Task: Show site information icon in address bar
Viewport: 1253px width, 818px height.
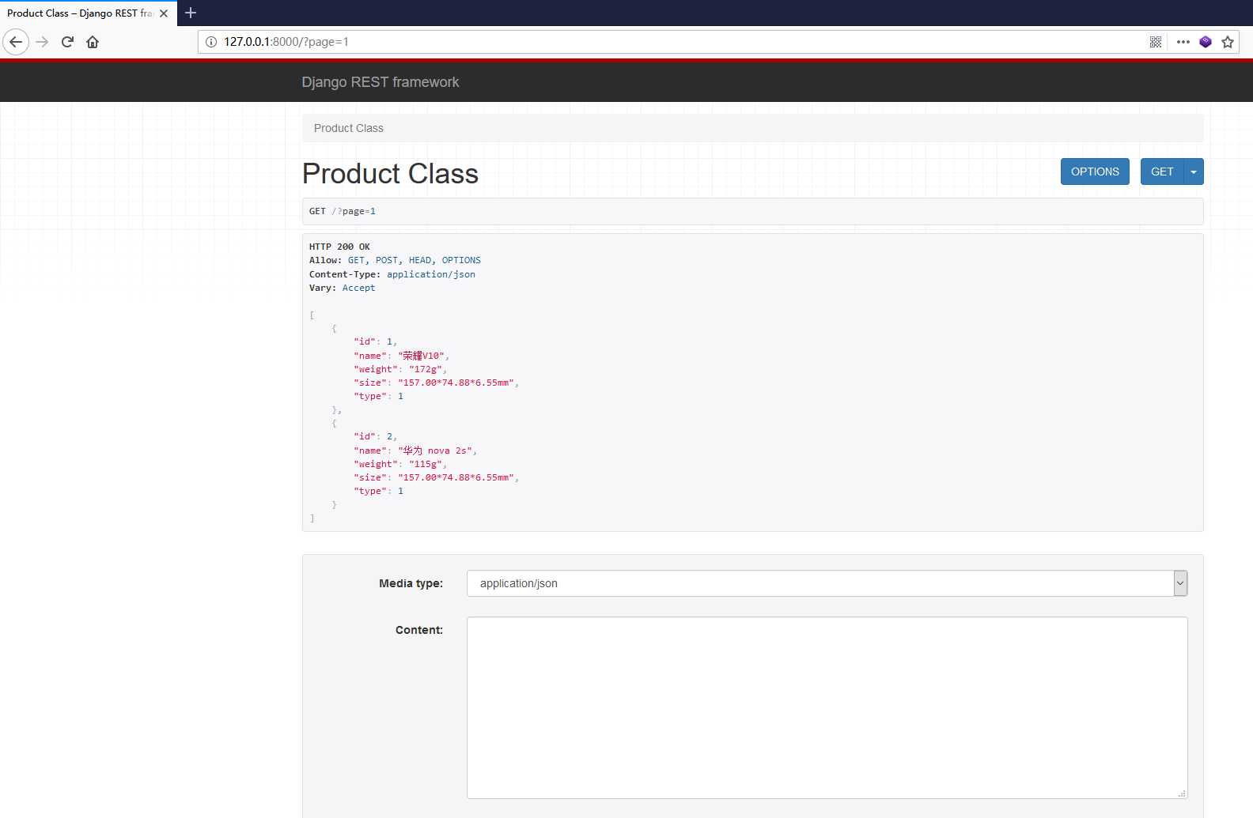Action: (x=211, y=42)
